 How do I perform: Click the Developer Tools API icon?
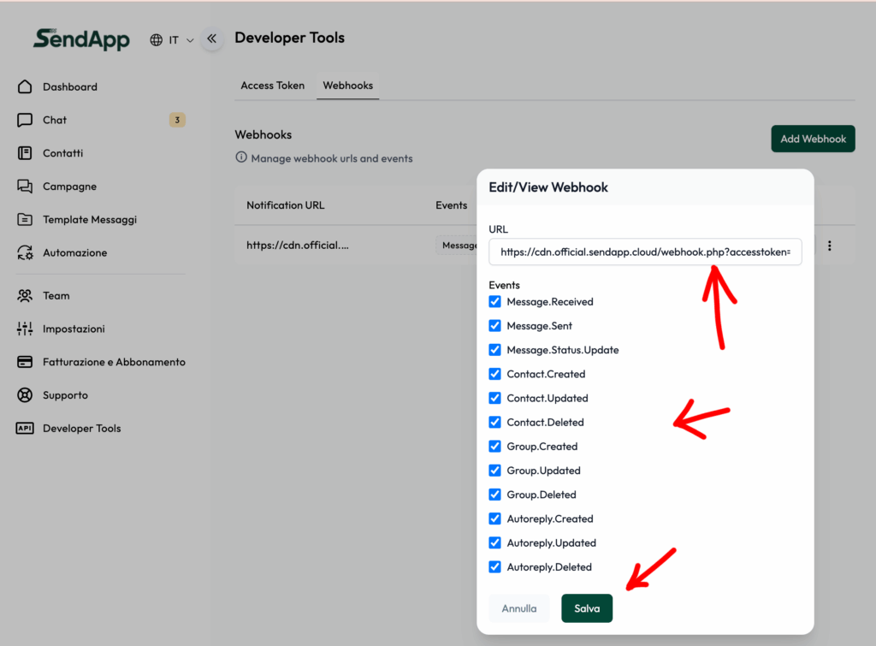click(25, 428)
